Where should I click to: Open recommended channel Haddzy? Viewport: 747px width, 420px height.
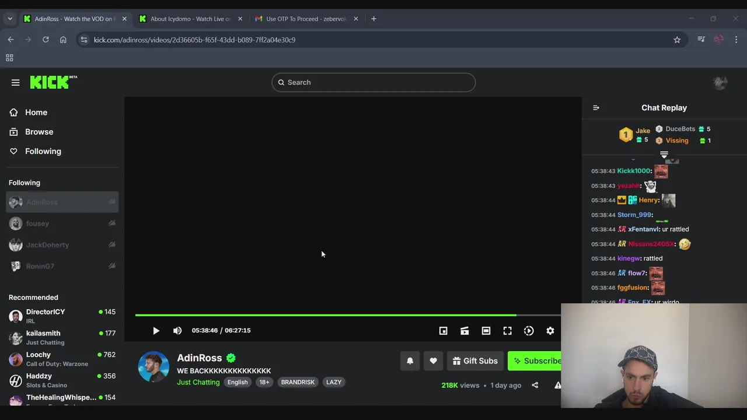point(62,380)
